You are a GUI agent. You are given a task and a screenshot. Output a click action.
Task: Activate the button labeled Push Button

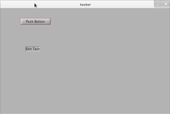[35, 21]
